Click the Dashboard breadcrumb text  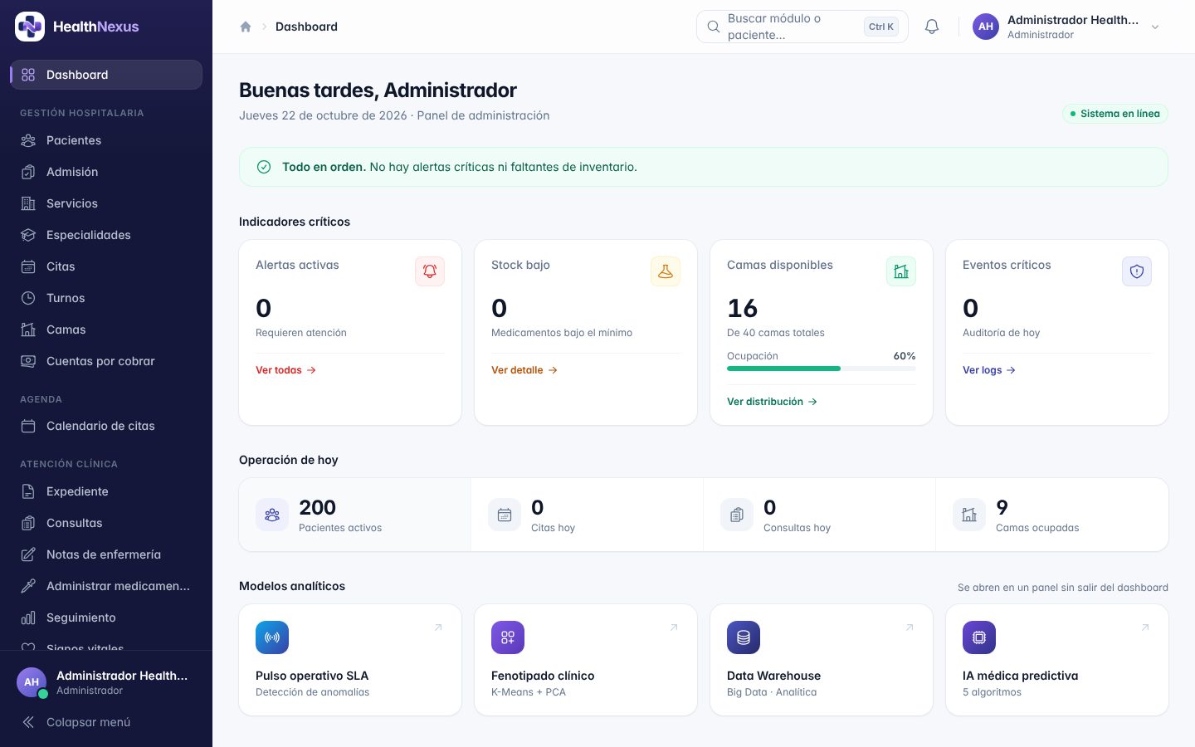(x=306, y=27)
